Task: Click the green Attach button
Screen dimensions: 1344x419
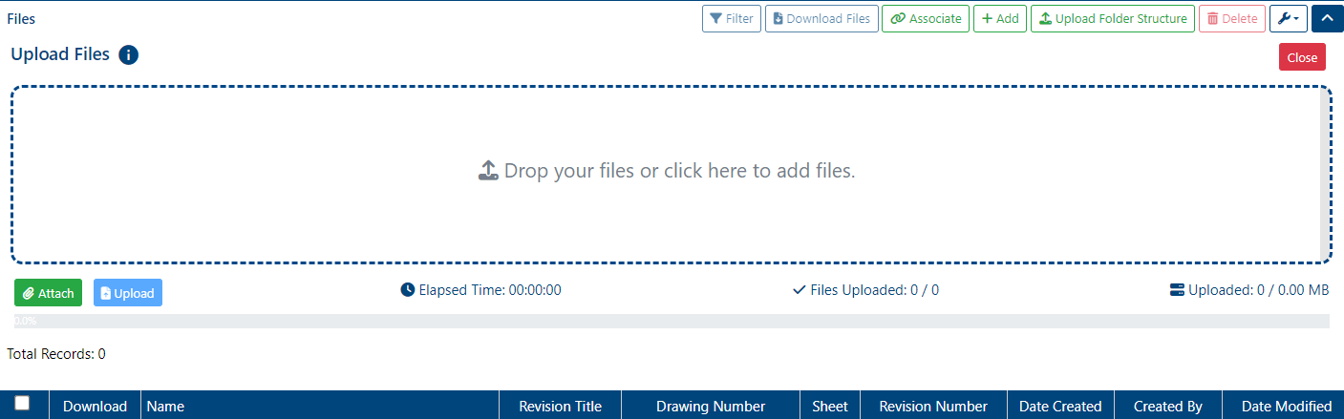Action: click(x=49, y=293)
